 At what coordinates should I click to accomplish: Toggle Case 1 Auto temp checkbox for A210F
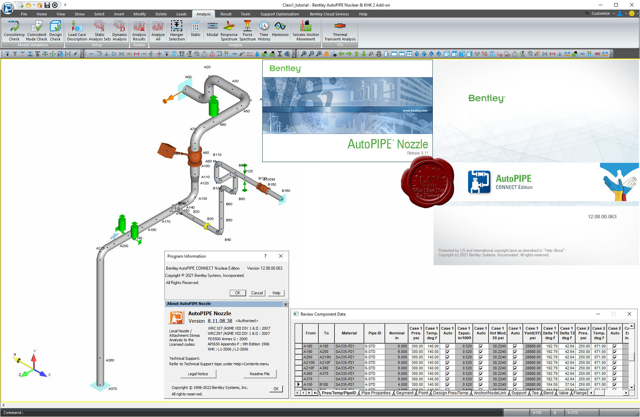(x=447, y=368)
